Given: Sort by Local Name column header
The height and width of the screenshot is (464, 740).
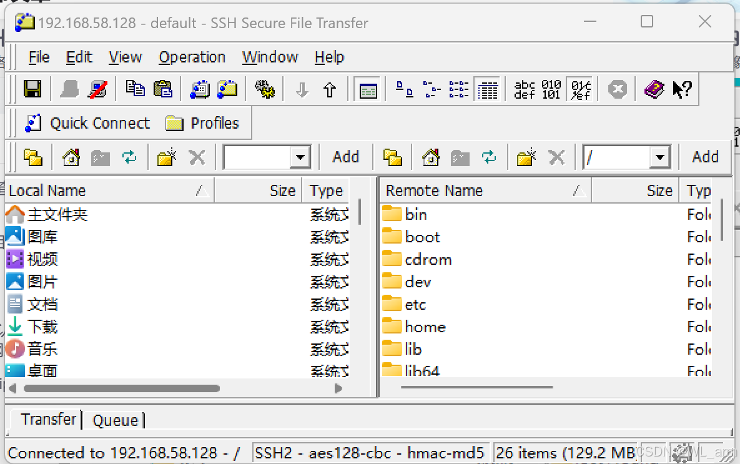Looking at the screenshot, I should click(109, 190).
